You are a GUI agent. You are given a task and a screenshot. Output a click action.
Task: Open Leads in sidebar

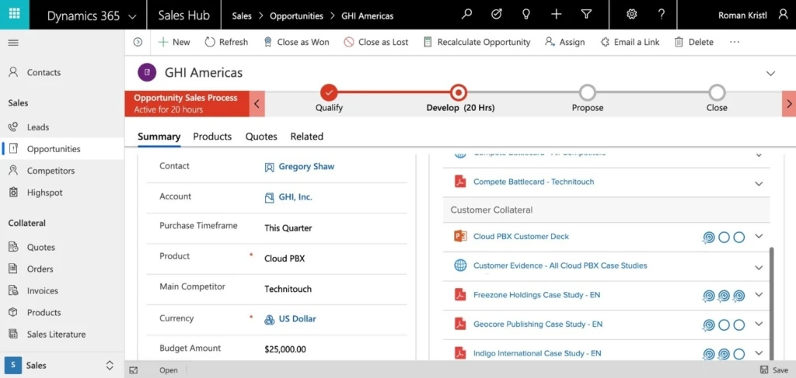click(x=62, y=127)
